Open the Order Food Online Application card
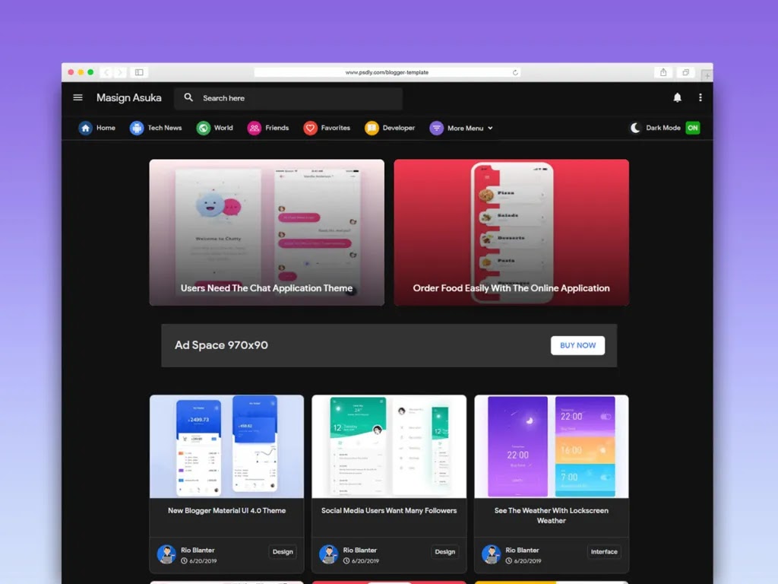Viewport: 778px width, 584px height. [511, 233]
